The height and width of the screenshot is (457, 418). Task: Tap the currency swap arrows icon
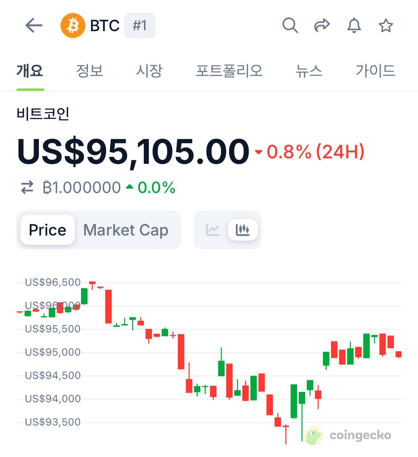point(27,187)
